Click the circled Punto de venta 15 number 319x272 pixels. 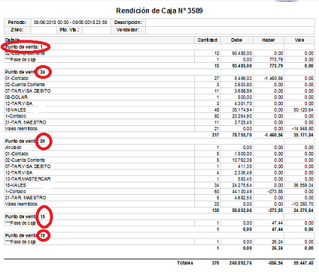click(x=43, y=216)
